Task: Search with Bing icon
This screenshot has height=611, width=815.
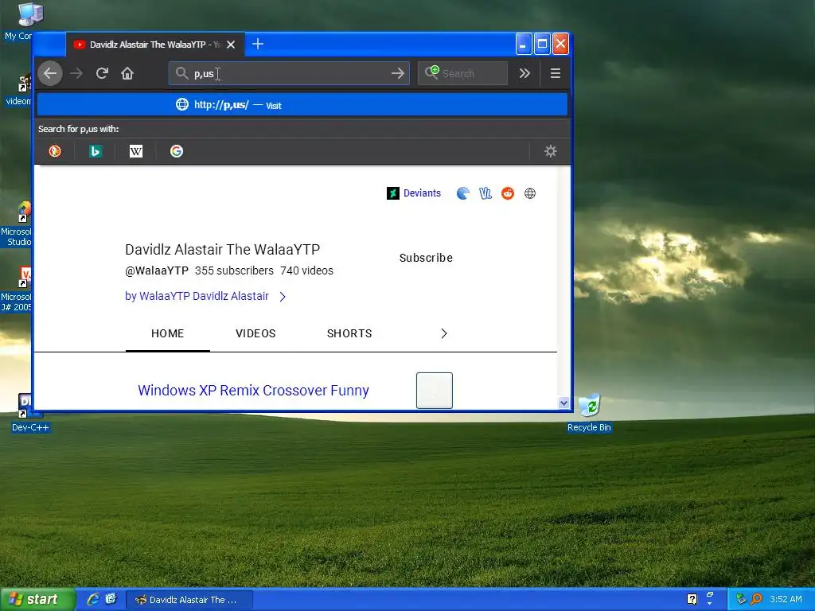Action: pyautogui.click(x=96, y=151)
